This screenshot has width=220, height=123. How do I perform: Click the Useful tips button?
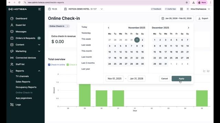click(170, 9)
